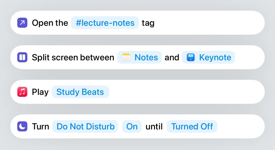
Task: Click the "Split screen between" label
Action: (x=73, y=58)
